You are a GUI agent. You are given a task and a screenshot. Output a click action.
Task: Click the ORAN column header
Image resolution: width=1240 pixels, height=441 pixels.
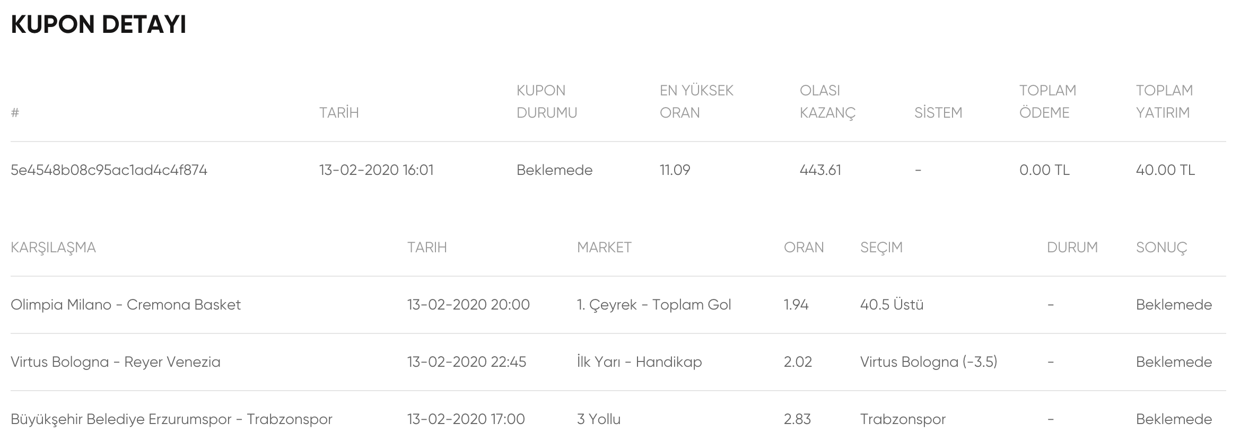[x=804, y=248]
